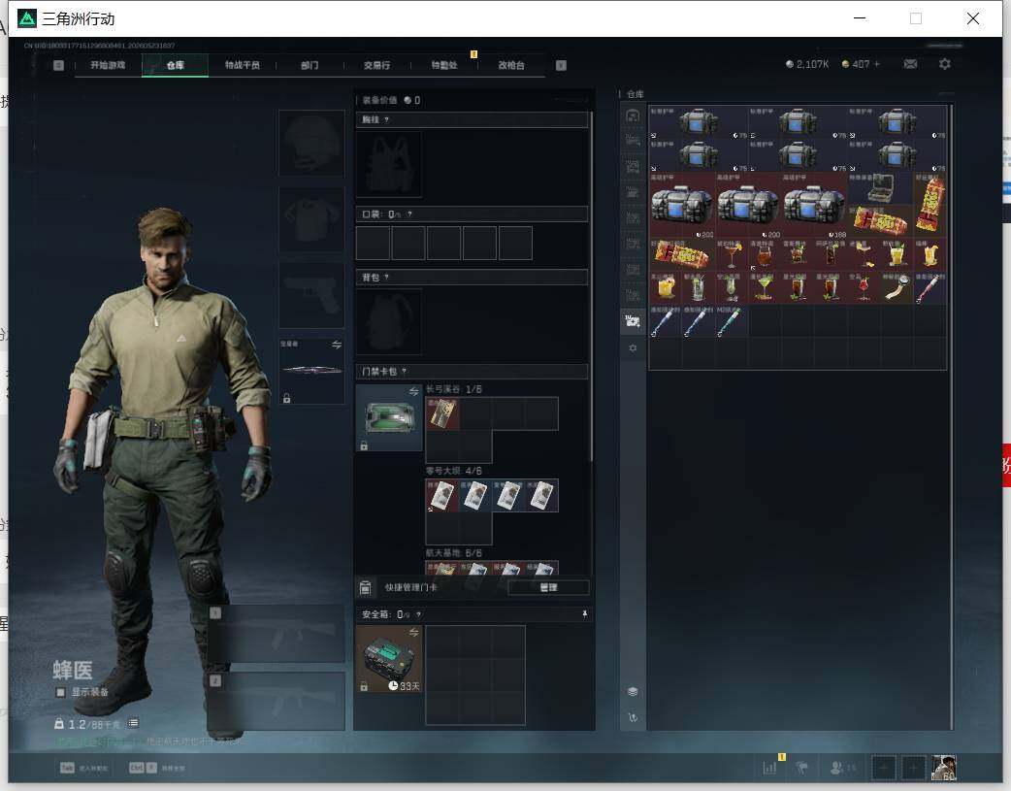Screen dimensions: 1011x791
Task: Select the highlighted medical category in warehouse sidebar
Action: pos(633,320)
